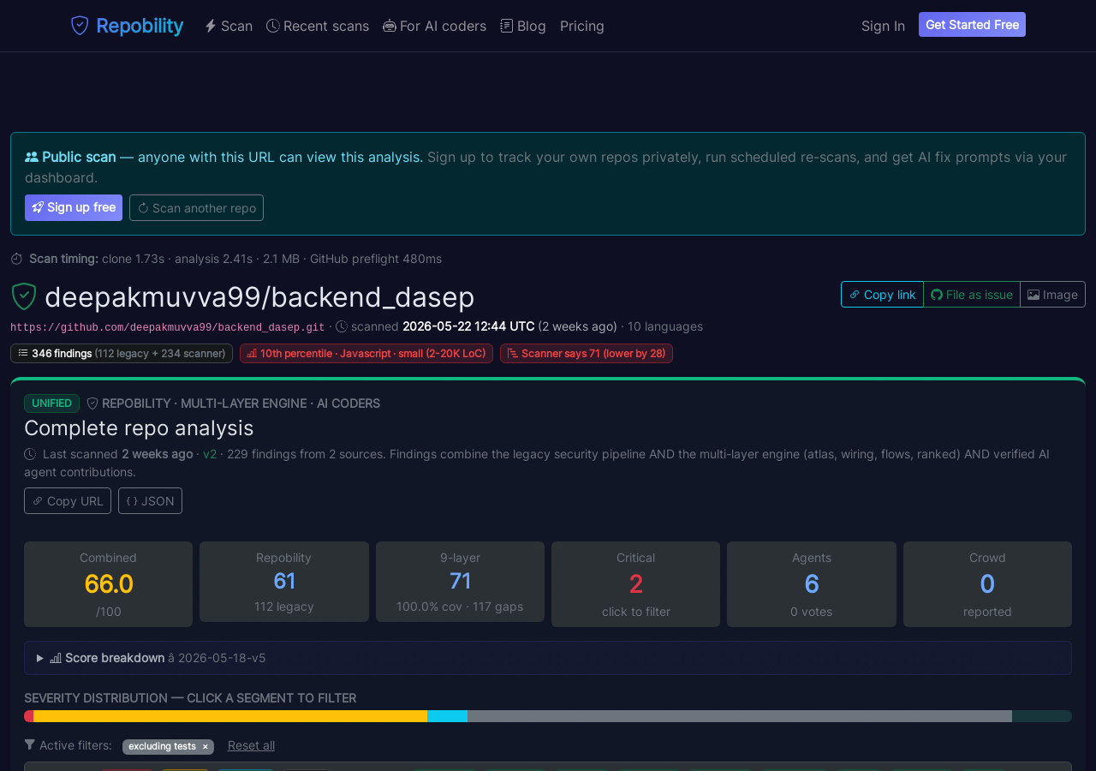Click File as issue button
Image resolution: width=1096 pixels, height=771 pixels.
(972, 295)
